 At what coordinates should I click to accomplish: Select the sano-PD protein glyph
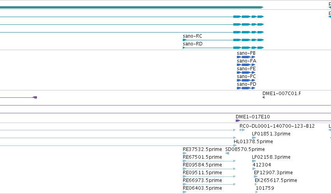[246, 88]
